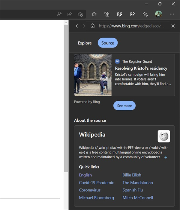Close the Bing Discover sidebar
Image resolution: width=180 pixels, height=210 pixels.
(173, 26)
